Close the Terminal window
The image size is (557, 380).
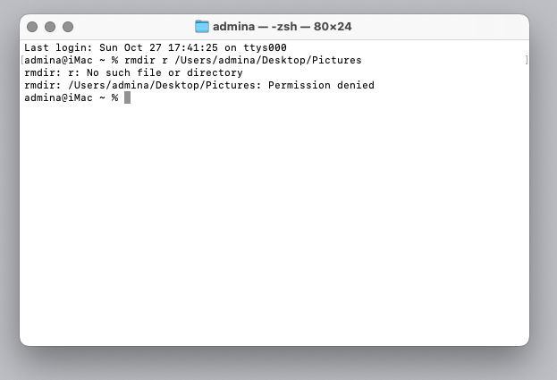(x=33, y=27)
